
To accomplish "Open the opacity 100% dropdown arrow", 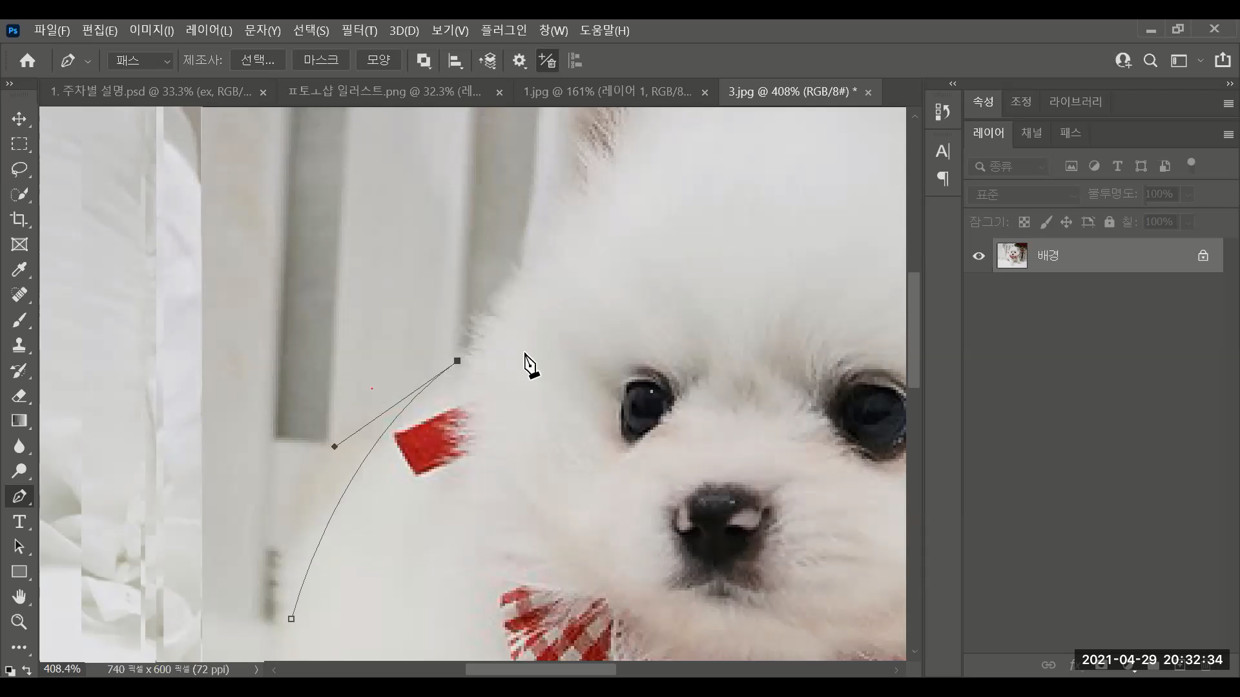I will tap(1188, 194).
